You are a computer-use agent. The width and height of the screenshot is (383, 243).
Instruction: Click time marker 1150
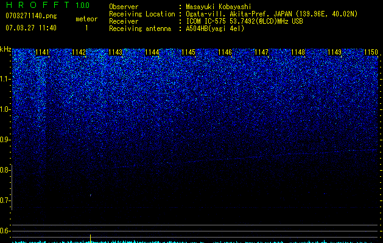pos(371,52)
